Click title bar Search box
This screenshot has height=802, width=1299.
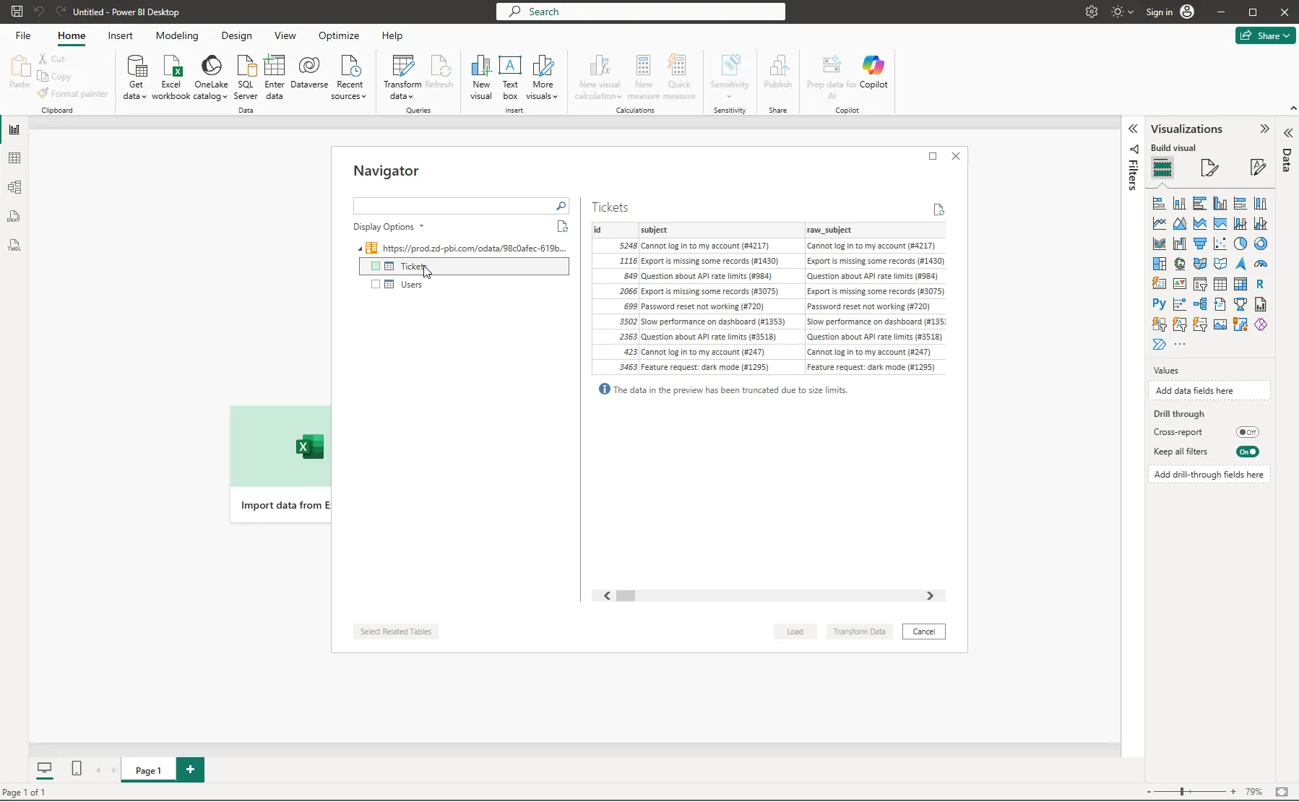coord(641,12)
